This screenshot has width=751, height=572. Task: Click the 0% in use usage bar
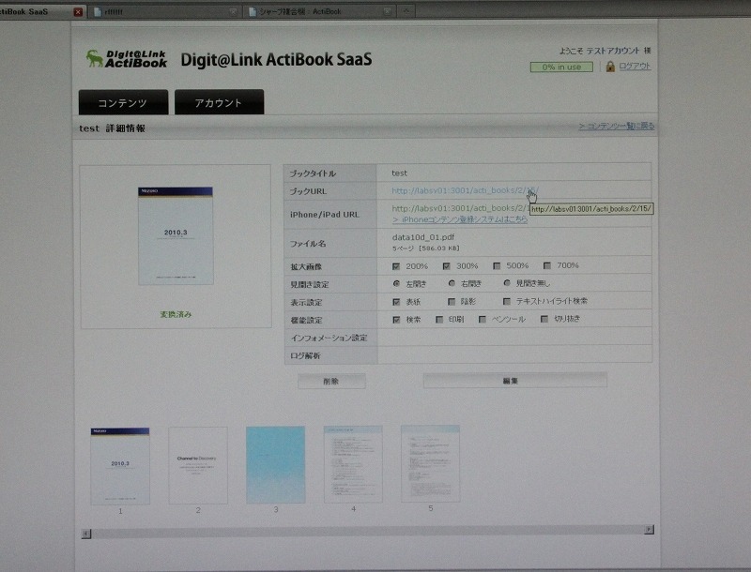click(x=561, y=67)
